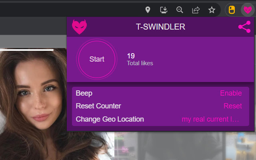Open the yellow mouse extension icon
Viewport: 256px width, 160px height.
pos(232,10)
